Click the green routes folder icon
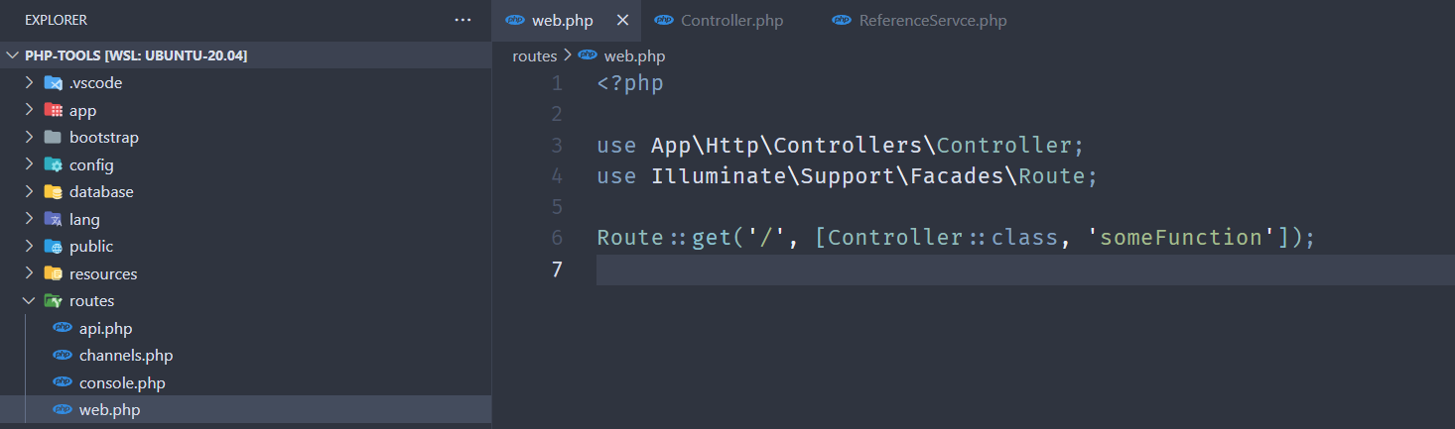 click(x=54, y=301)
